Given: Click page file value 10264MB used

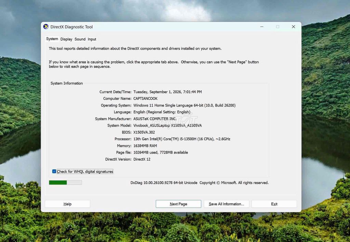Looking at the screenshot, I should (161, 153).
